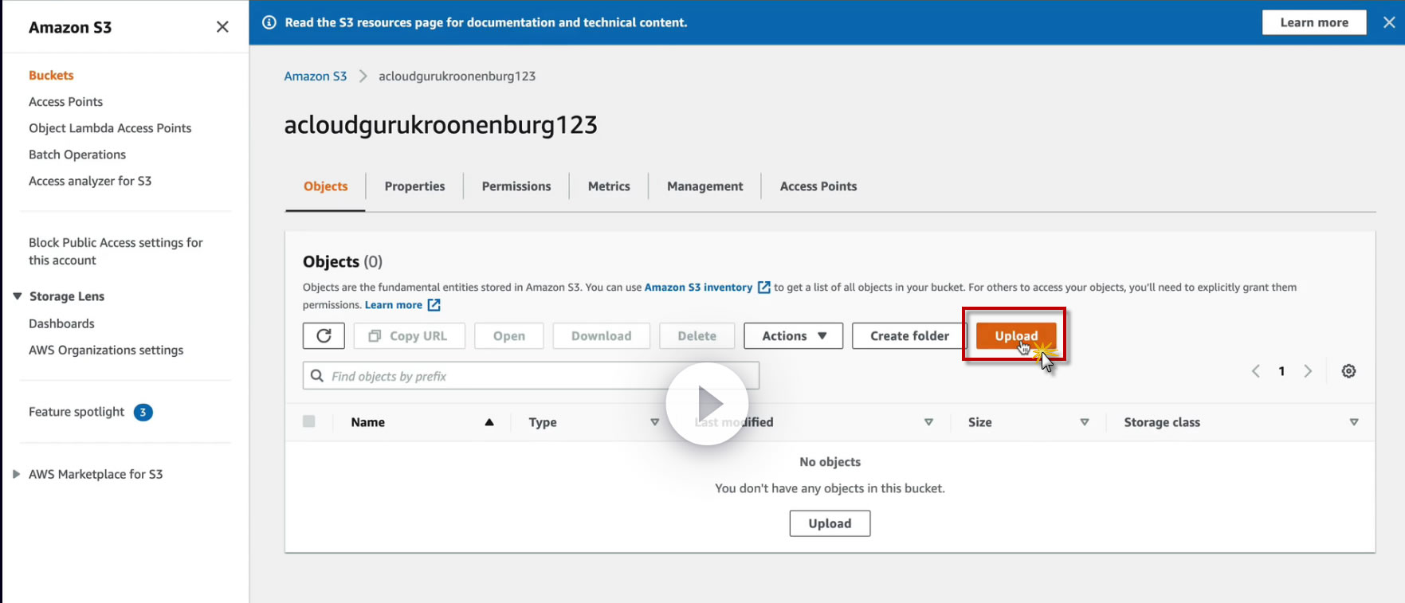Sort objects by the Size column arrow
This screenshot has width=1405, height=603.
click(1085, 422)
